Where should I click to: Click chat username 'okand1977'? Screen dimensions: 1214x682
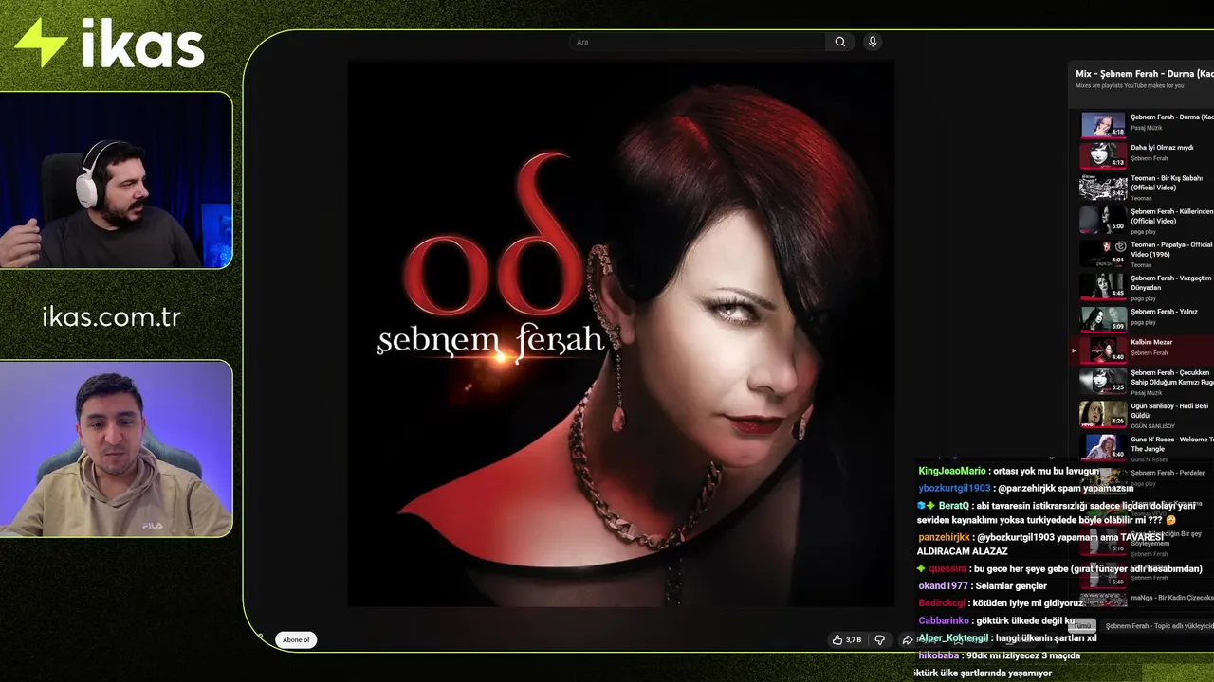pos(941,585)
